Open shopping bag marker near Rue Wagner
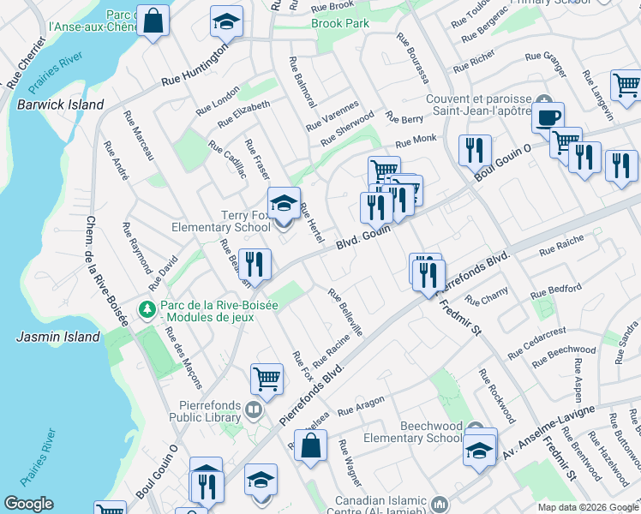This screenshot has height=514, width=641. click(x=311, y=445)
